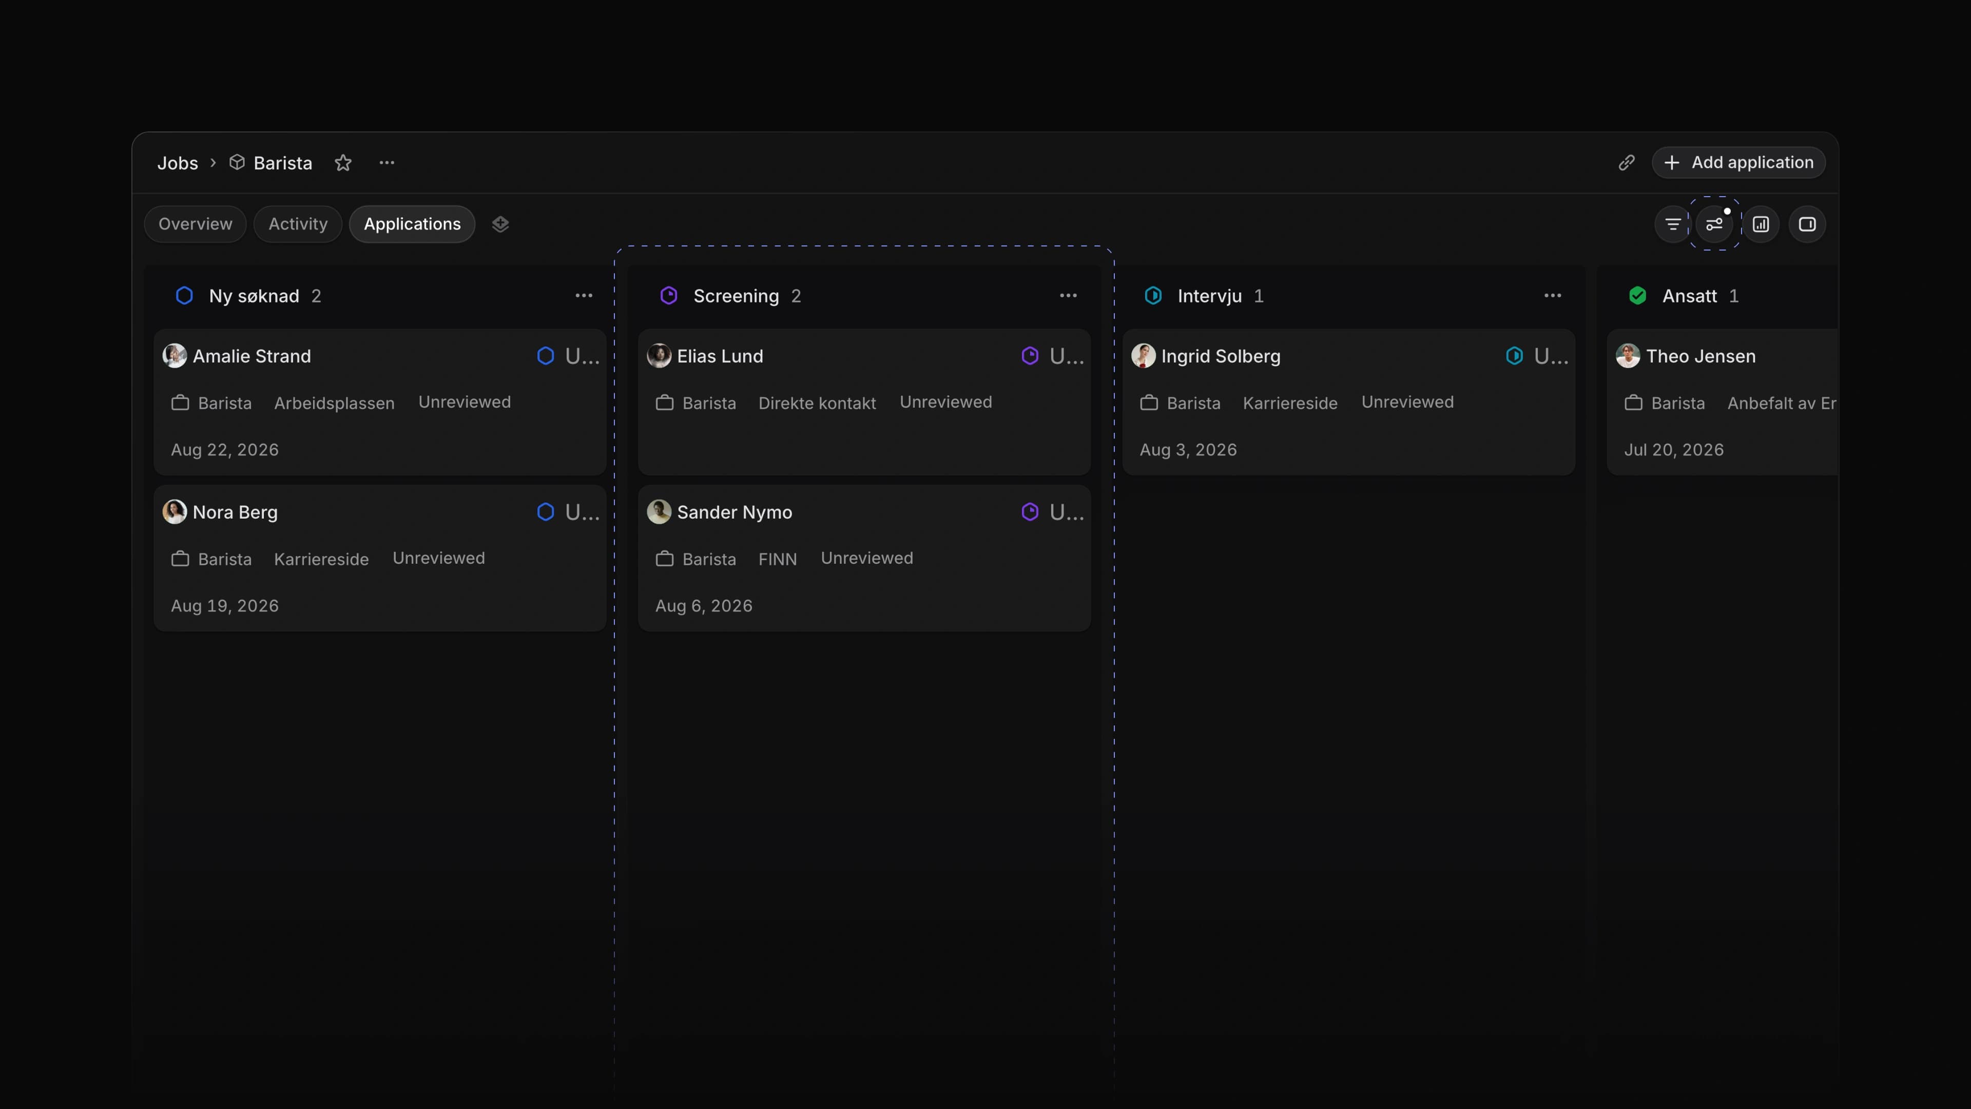
Task: Click Elias Lund's avatar
Action: (659, 356)
